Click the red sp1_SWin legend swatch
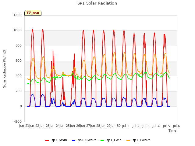 coord(47,141)
